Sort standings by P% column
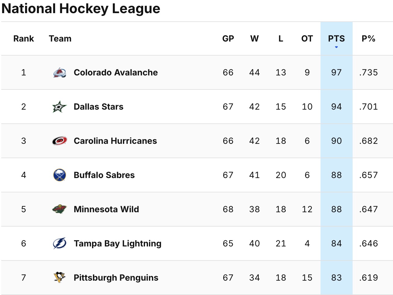Viewport: 393px width, 295px height. click(x=368, y=39)
